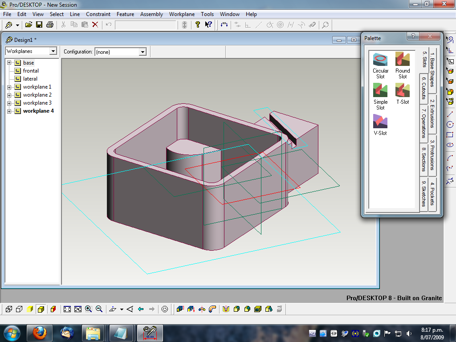Expand the base node in the workplanes tree
456x342 pixels.
point(10,62)
